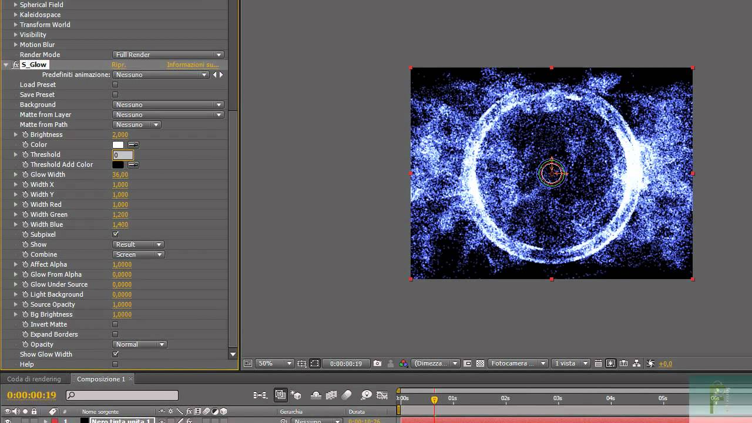Viewport: 752px width, 423px height.
Task: Open grid and guide options icon
Action: [302, 364]
